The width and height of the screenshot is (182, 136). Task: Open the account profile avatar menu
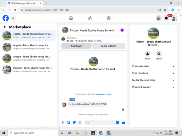coord(174,18)
